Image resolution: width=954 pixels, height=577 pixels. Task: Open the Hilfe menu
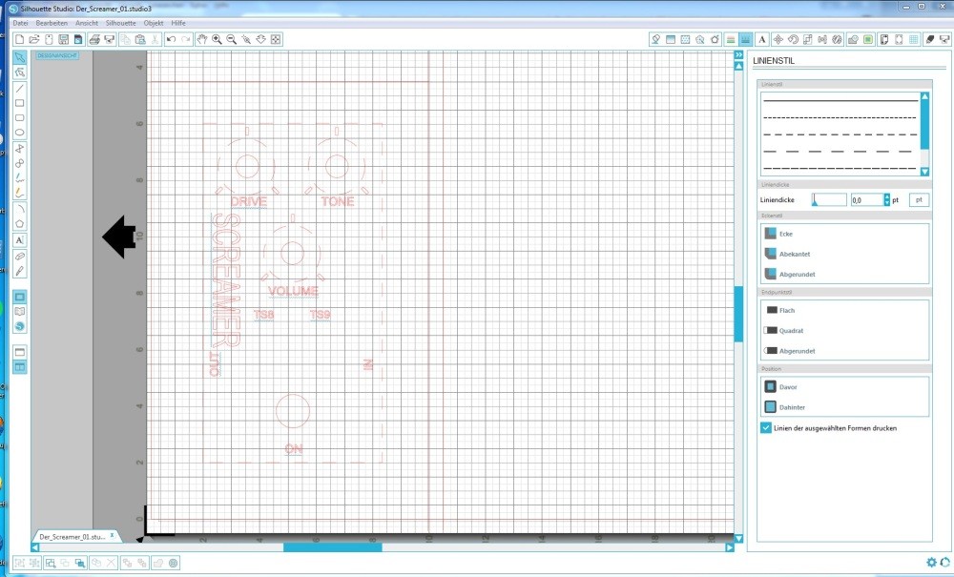[x=178, y=23]
